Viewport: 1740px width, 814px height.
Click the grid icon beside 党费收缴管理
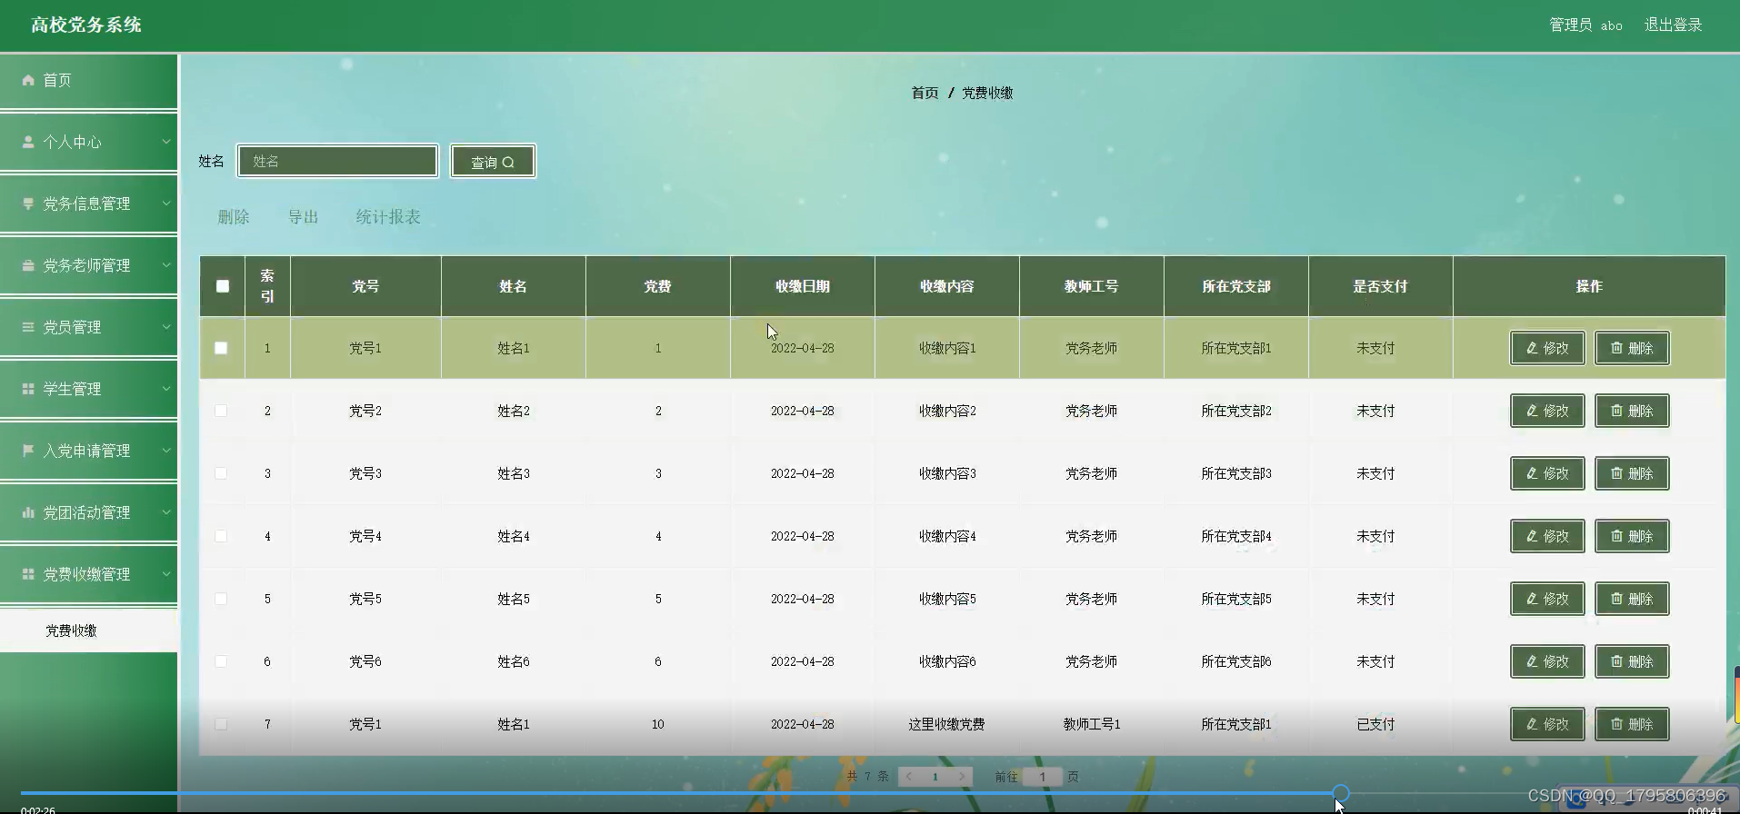click(28, 574)
